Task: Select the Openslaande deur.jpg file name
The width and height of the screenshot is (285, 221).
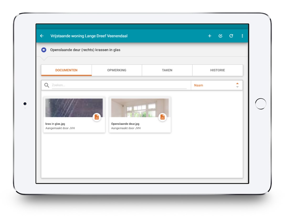Action: [x=125, y=124]
